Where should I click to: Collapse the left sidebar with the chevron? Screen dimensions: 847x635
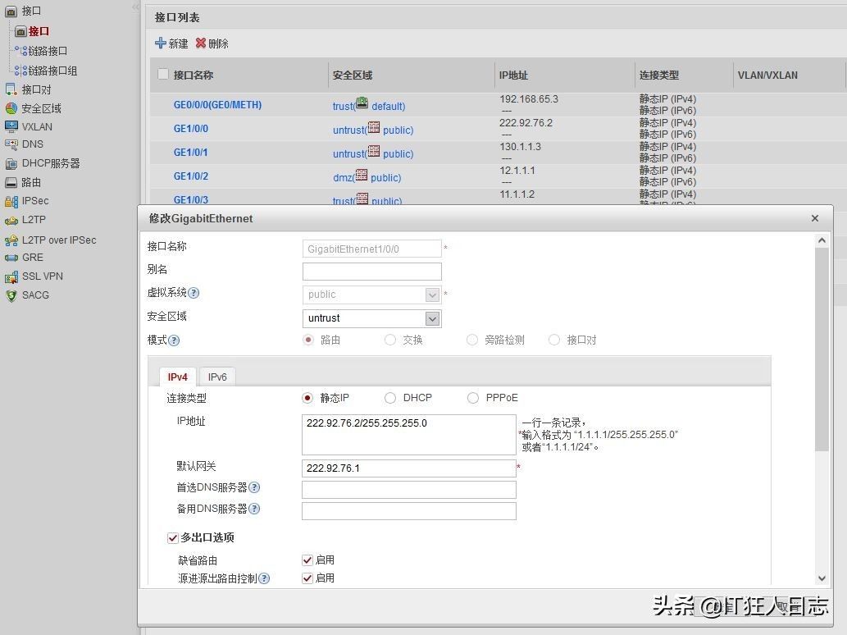135,7
